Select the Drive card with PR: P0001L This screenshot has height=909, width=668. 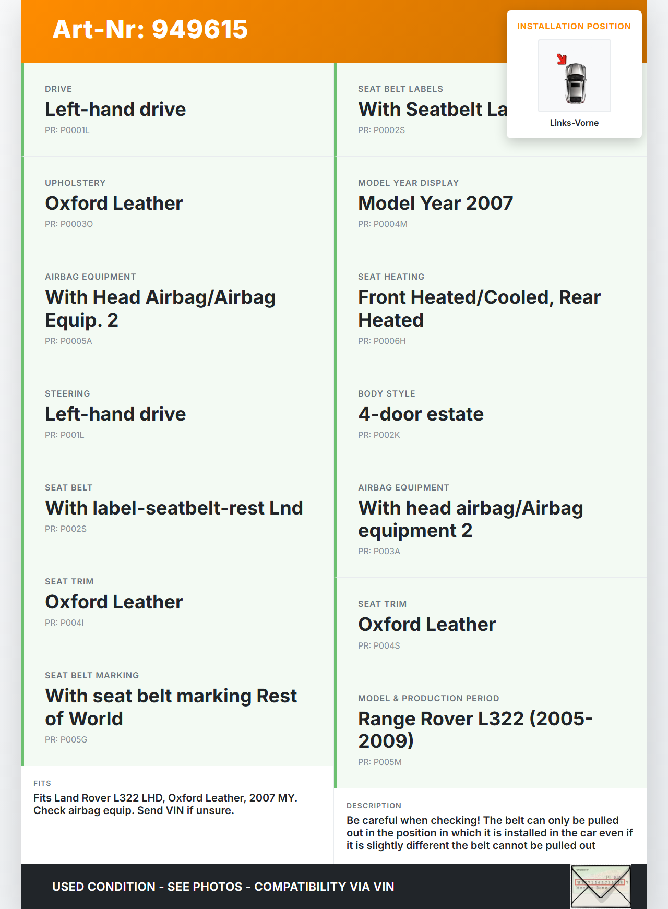[177, 110]
